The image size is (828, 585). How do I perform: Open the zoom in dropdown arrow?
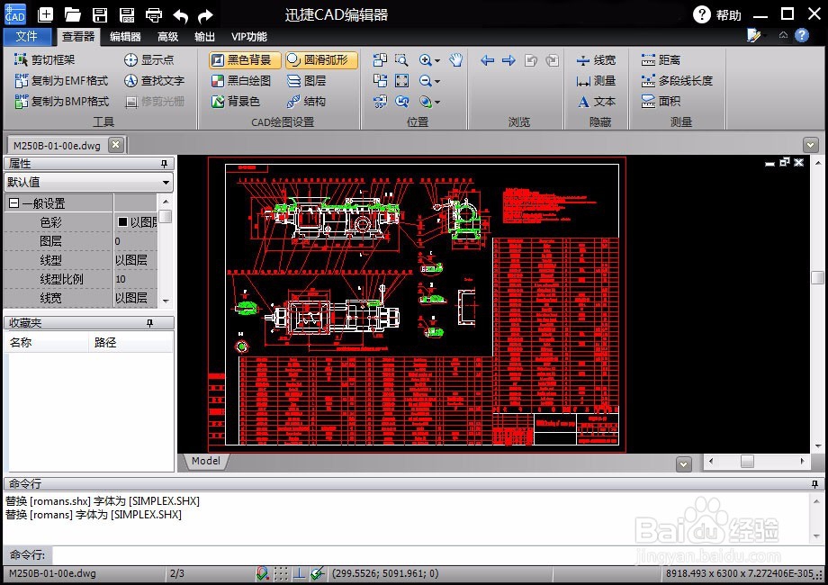pos(437,60)
